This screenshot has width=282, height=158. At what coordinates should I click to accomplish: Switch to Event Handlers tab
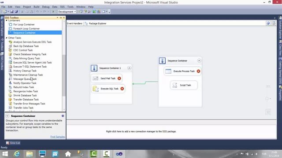click(74, 23)
